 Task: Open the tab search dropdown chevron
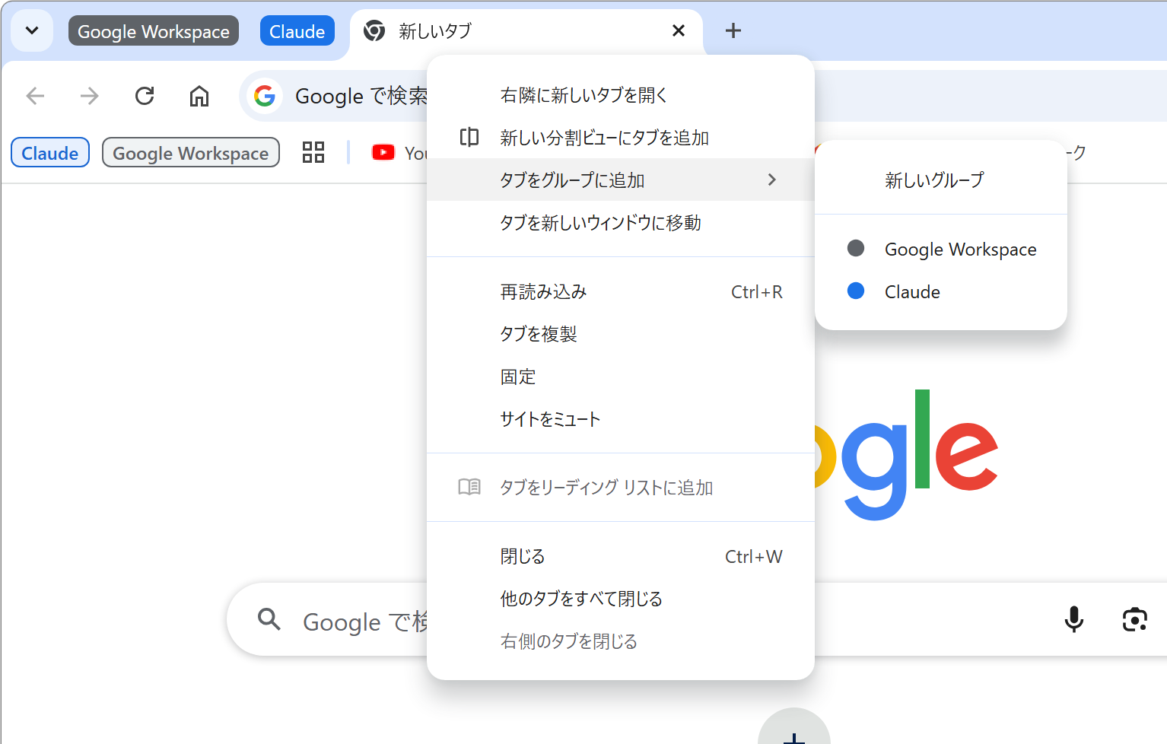point(32,30)
